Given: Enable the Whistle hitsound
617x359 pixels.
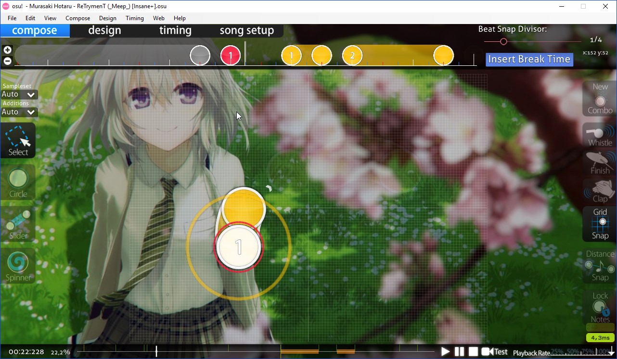Looking at the screenshot, I should [x=600, y=135].
